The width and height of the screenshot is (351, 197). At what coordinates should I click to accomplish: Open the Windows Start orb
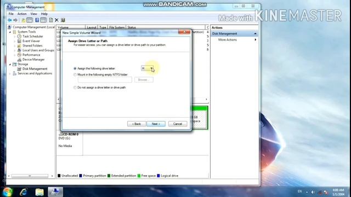click(7, 192)
